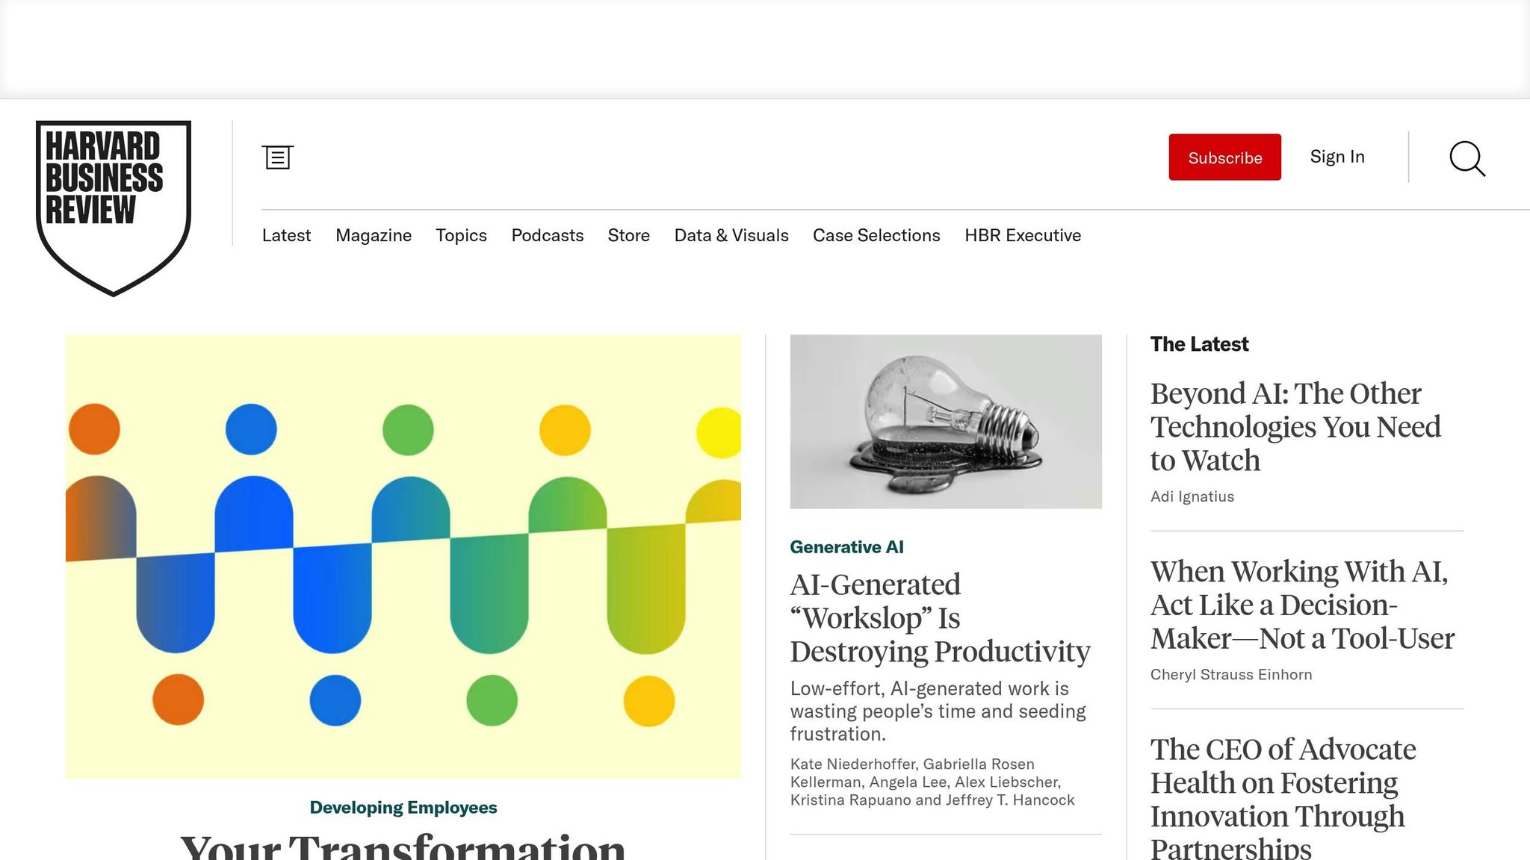Read 'Beyond AI: The Other Technologies You Need to Watch'
This screenshot has height=860, width=1530.
[x=1295, y=426]
